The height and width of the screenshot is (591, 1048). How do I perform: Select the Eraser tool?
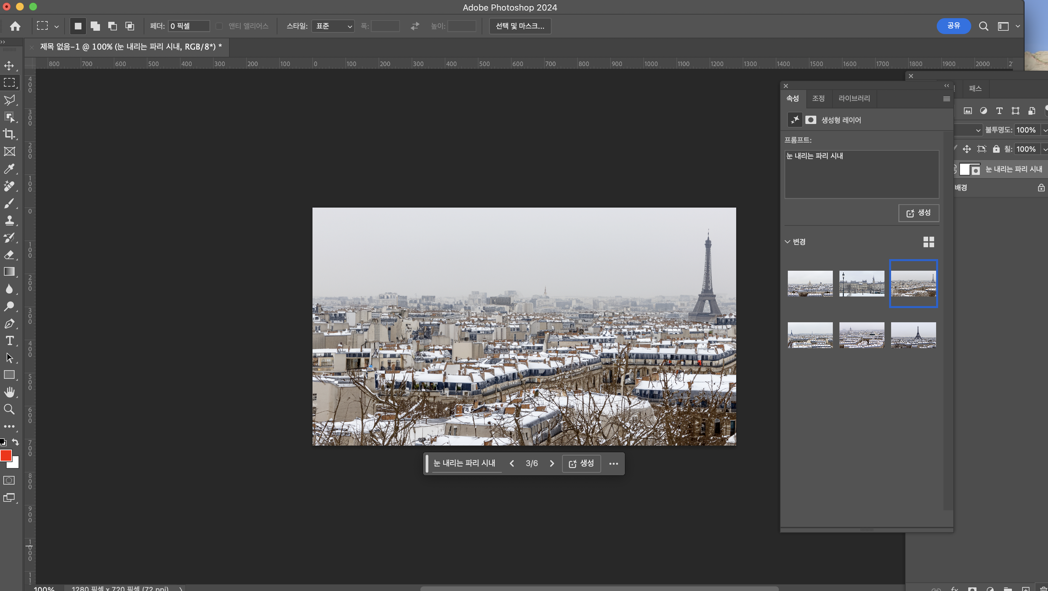pyautogui.click(x=9, y=255)
